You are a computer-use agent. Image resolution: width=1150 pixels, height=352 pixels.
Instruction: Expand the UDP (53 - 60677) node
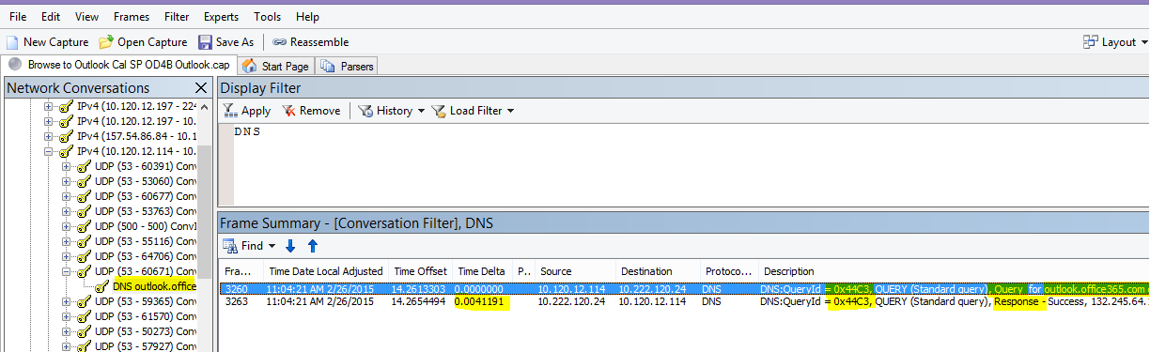(67, 195)
